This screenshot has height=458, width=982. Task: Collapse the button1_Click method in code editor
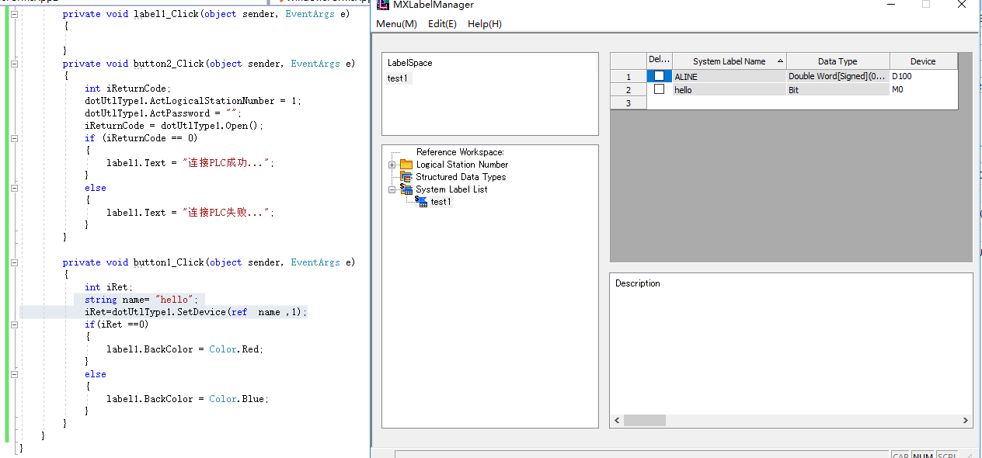[x=14, y=262]
